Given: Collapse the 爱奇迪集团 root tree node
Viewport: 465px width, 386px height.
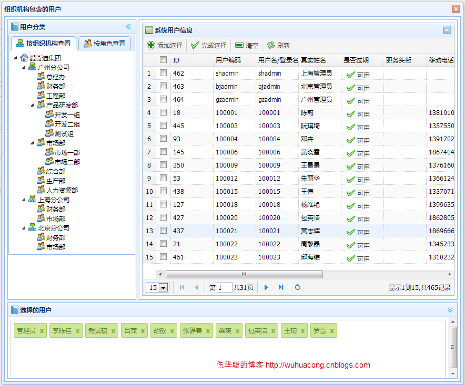Looking at the screenshot, I should click(x=15, y=58).
